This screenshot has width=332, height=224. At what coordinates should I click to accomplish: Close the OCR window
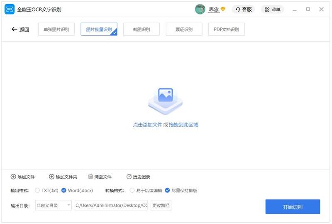321,9
